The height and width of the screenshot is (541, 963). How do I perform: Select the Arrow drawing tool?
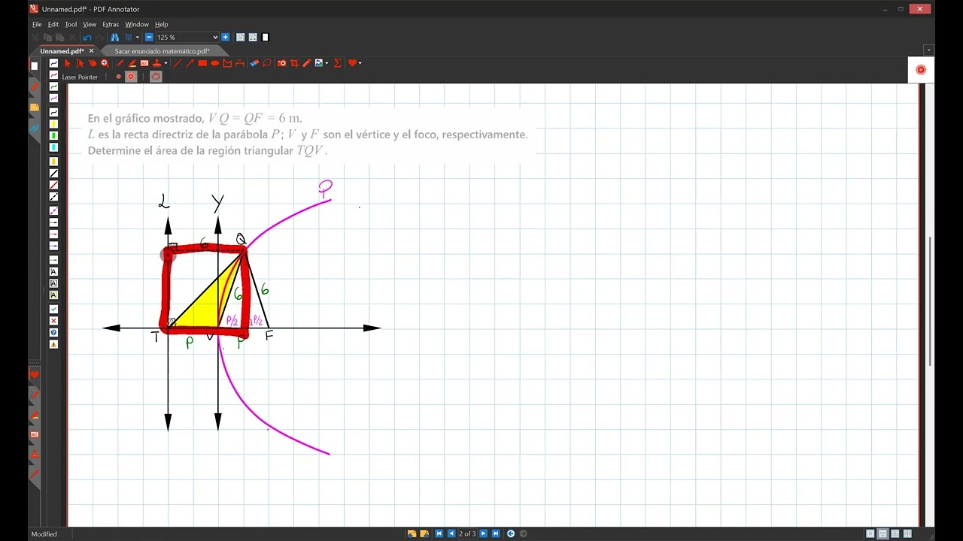coord(190,63)
